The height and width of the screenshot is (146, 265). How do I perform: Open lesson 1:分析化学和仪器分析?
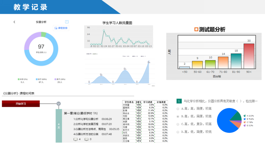pyautogui.click(x=86, y=119)
